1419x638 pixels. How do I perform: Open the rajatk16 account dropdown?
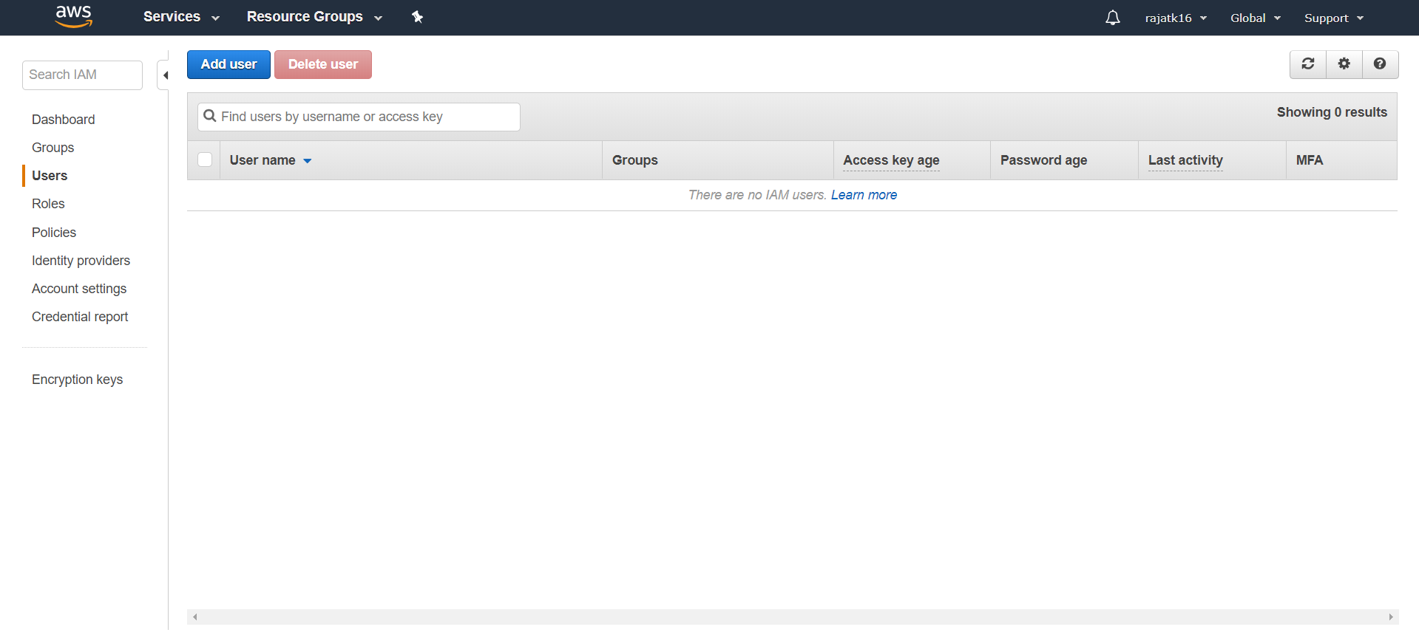pos(1176,18)
